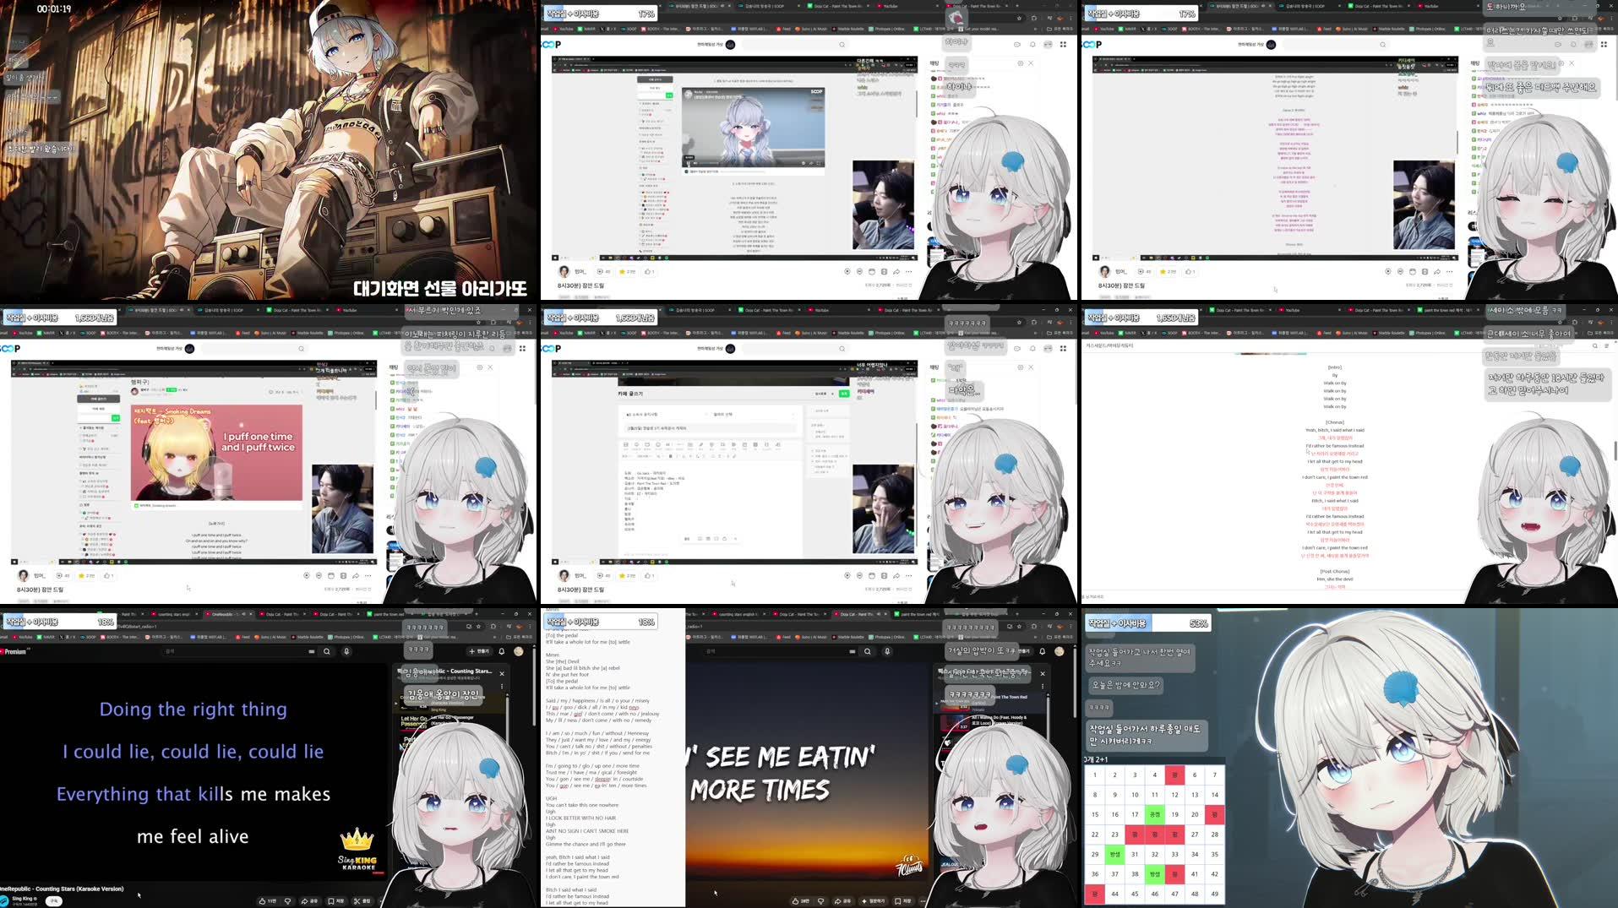Click the SOOP logo at top left
Screen dimensions: 1618x908
click(551, 45)
